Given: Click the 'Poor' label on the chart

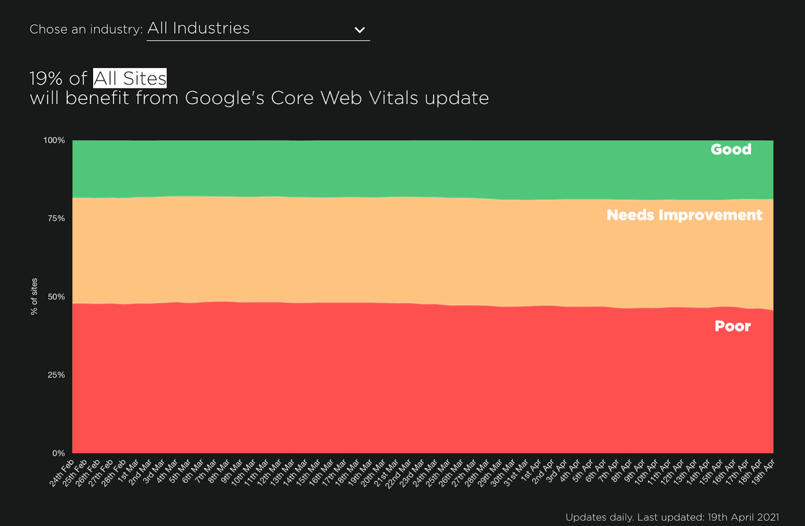Looking at the screenshot, I should click(732, 326).
